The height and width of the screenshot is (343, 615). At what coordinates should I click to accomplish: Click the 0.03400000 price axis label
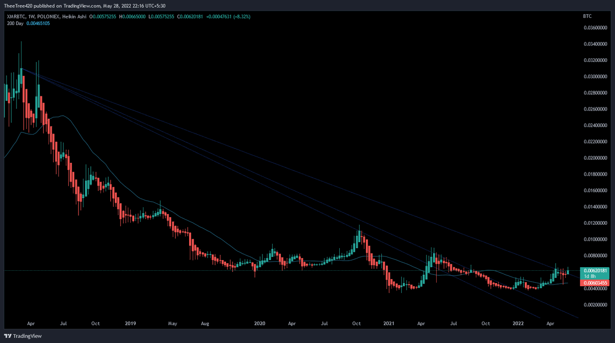(595, 44)
